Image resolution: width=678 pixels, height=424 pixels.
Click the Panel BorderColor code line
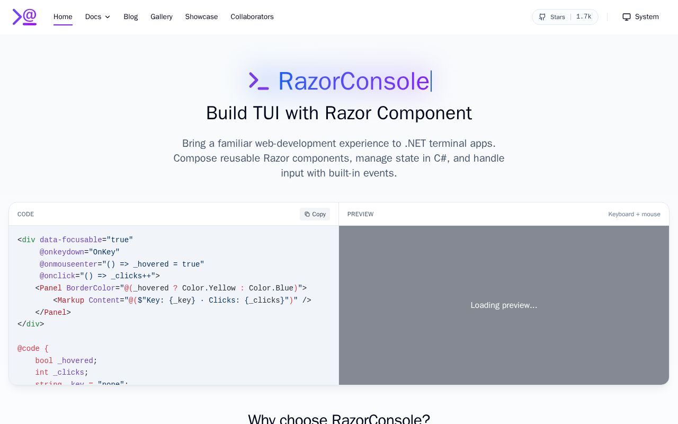point(171,288)
